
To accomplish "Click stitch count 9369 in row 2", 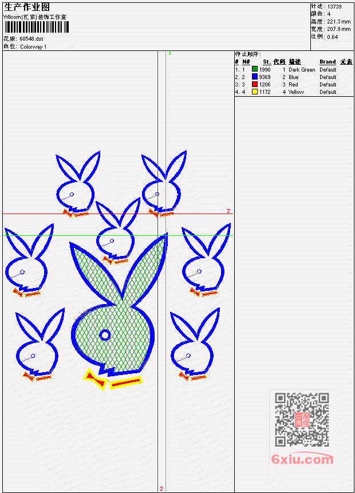I will (265, 77).
